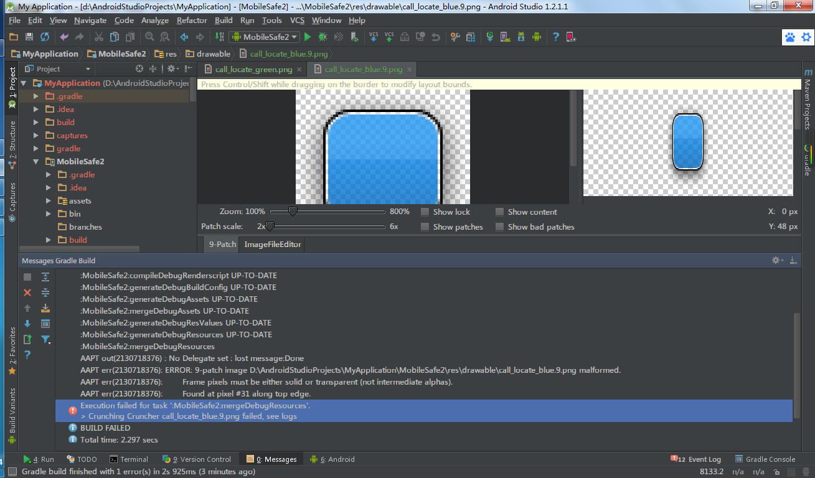Image resolution: width=815 pixels, height=478 pixels.
Task: Open the Analyze menu
Action: pos(155,20)
